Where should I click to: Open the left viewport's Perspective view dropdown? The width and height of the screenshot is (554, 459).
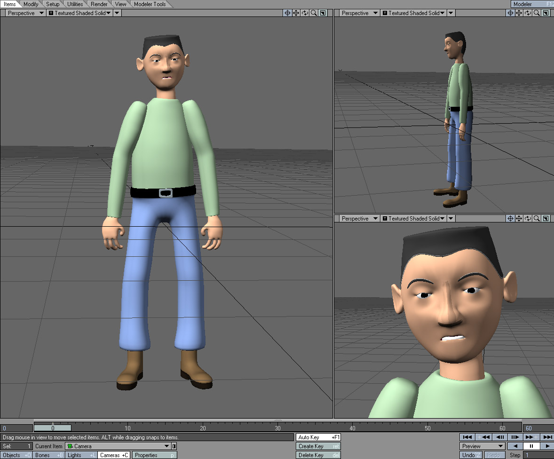[x=25, y=13]
